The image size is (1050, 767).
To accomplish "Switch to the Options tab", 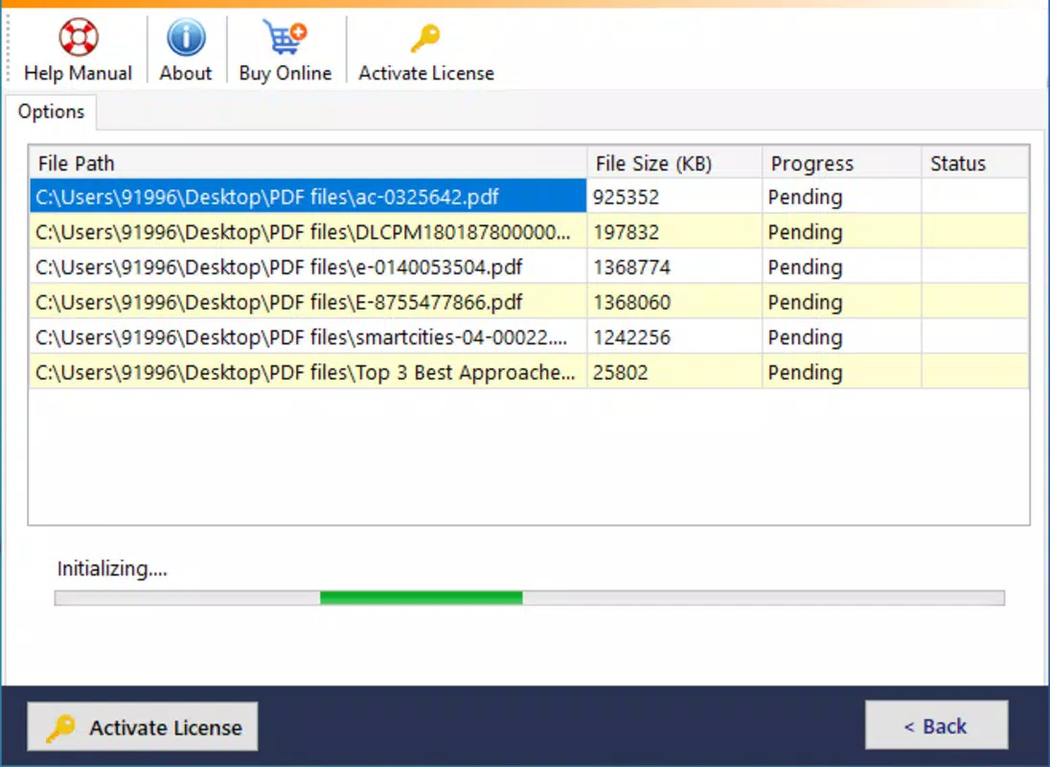I will click(x=51, y=112).
